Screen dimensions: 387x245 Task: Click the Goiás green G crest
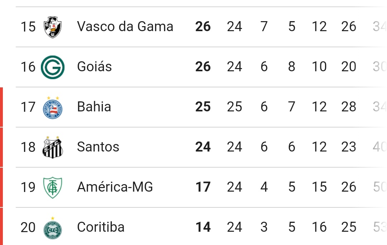[53, 67]
